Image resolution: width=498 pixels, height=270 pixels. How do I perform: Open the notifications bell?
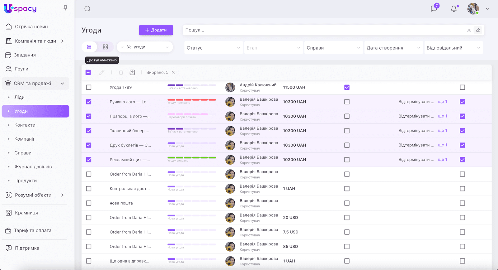(x=454, y=9)
